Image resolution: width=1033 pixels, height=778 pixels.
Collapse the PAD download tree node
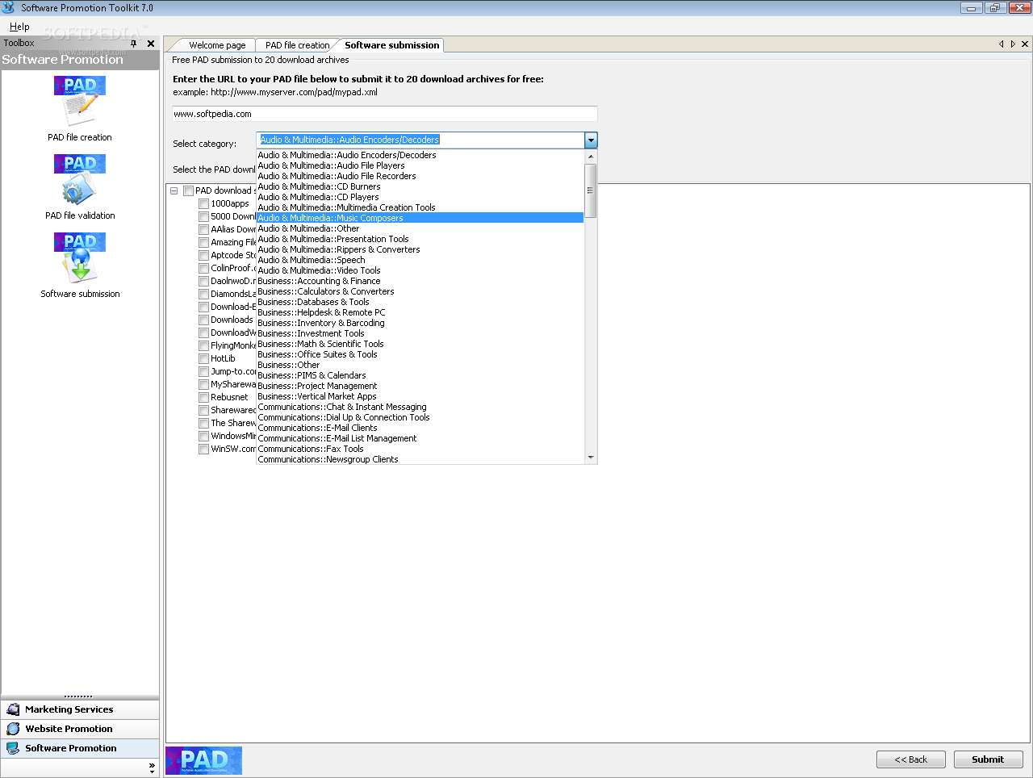(x=174, y=191)
